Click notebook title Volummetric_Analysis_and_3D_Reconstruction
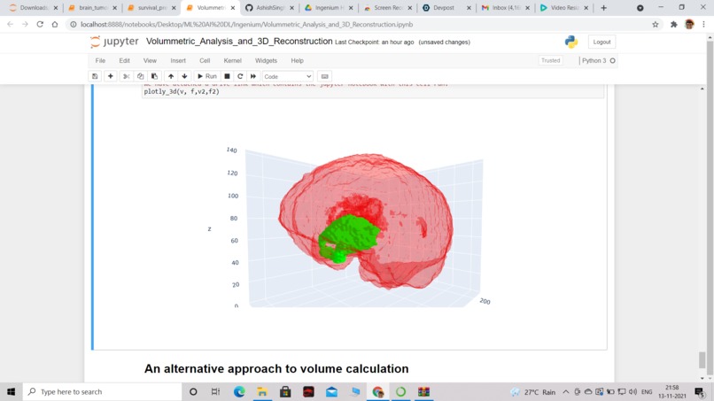Screen dimensions: 714x401 pos(239,42)
